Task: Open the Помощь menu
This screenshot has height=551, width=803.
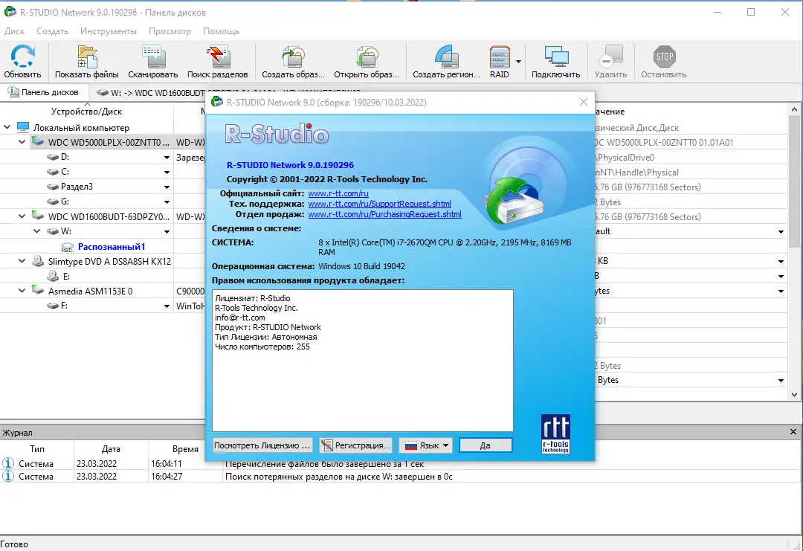Action: pos(221,31)
